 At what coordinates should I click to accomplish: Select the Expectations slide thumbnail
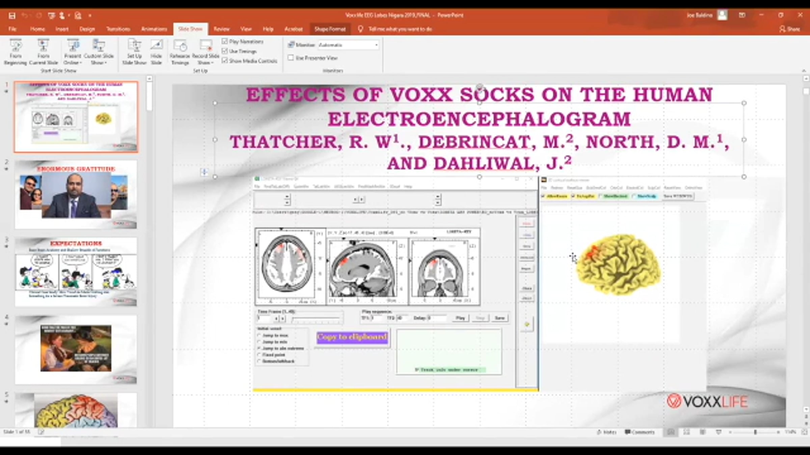click(x=76, y=272)
